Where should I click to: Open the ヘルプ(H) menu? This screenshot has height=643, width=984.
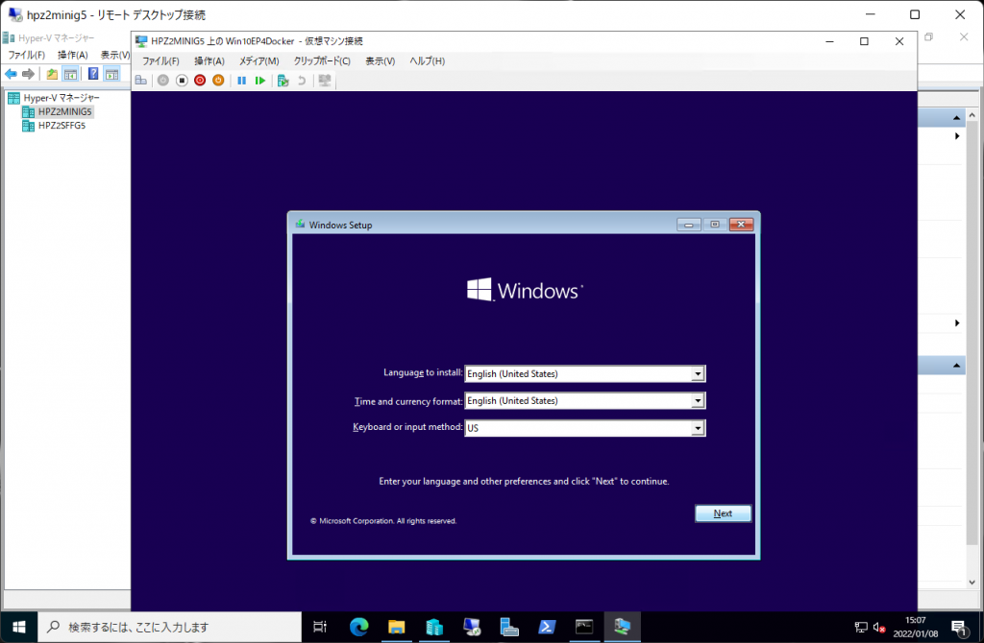coord(428,60)
